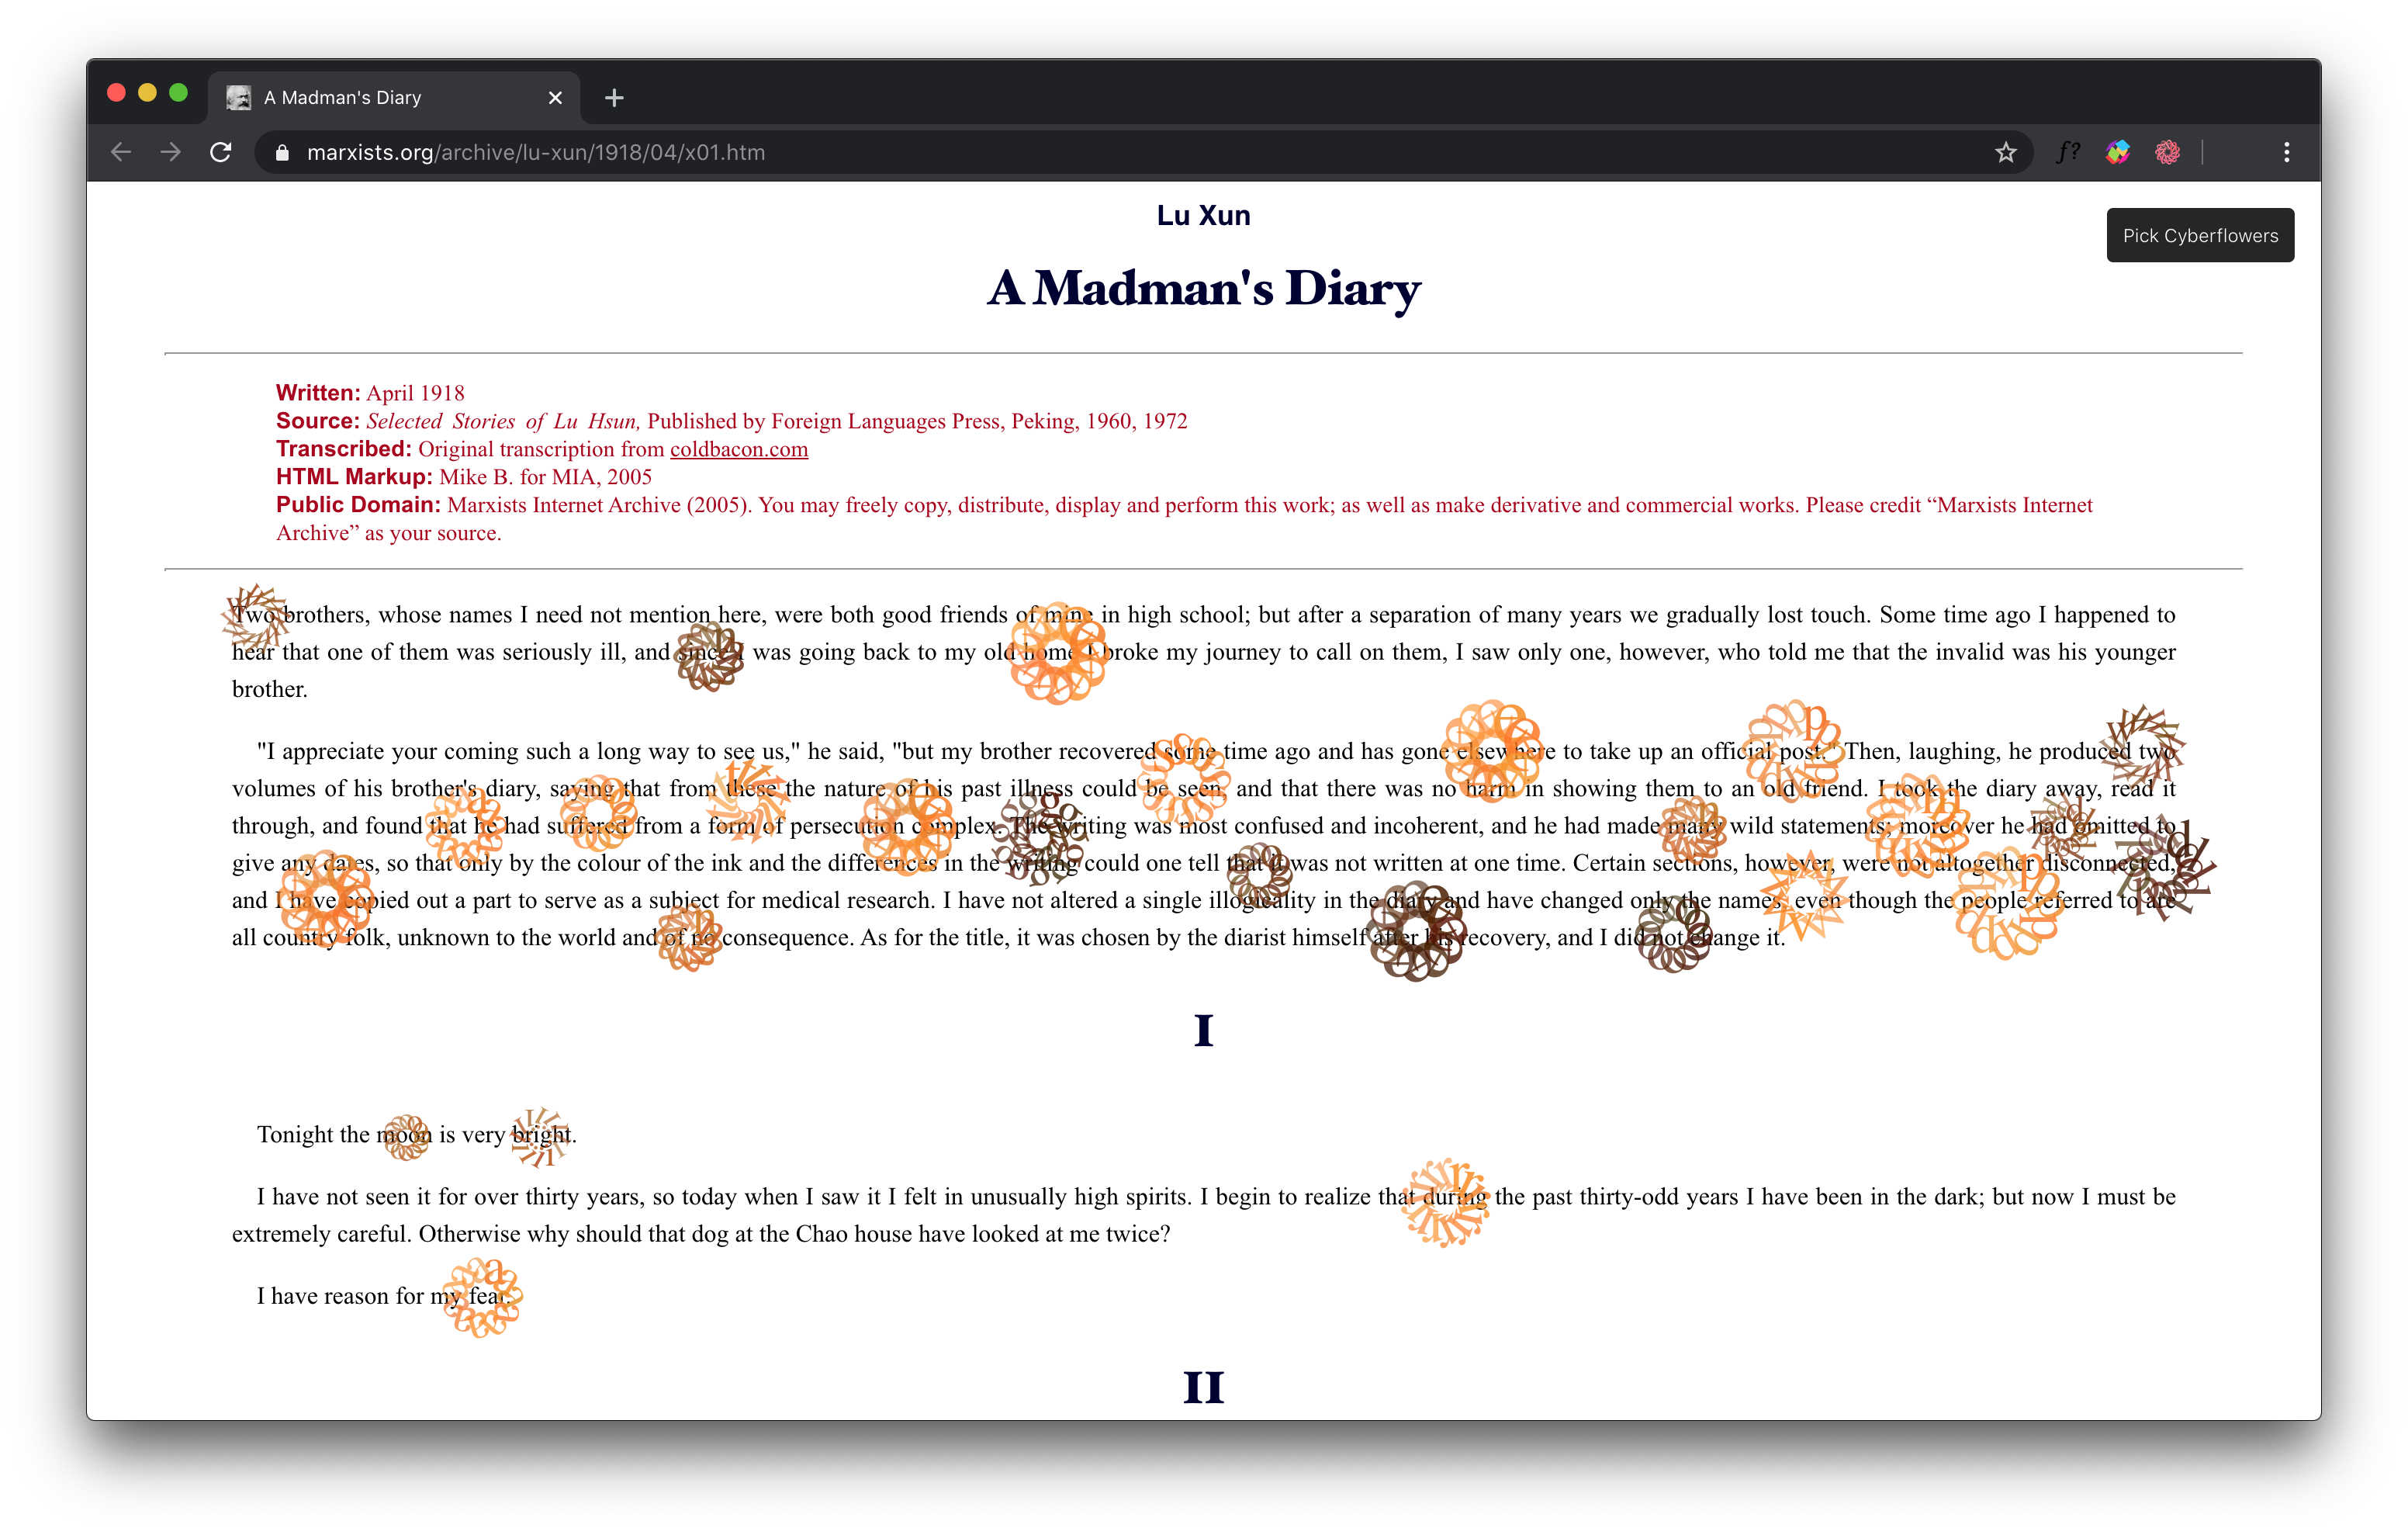Go back to the previous page

121,152
